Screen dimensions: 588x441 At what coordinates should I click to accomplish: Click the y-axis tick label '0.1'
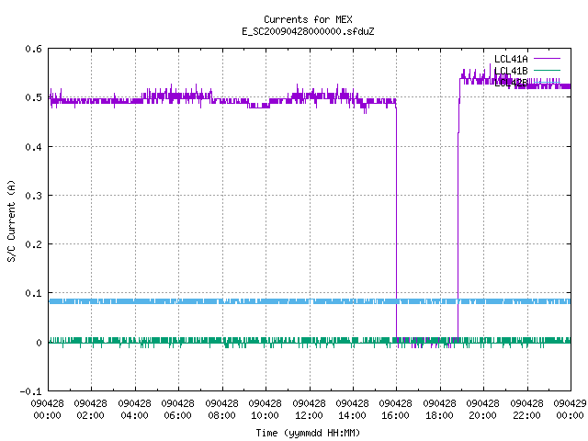(33, 293)
